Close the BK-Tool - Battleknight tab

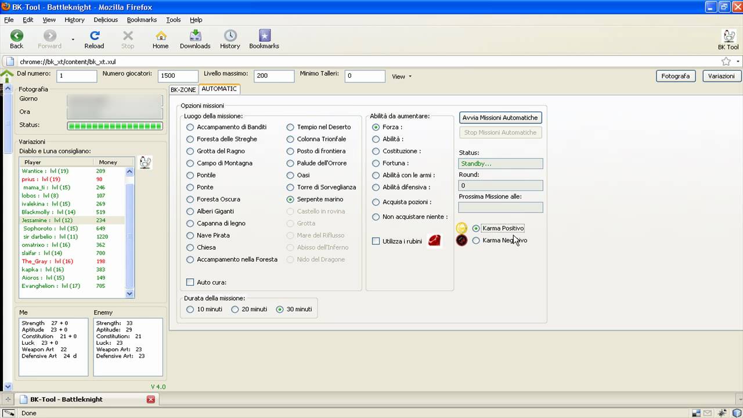pos(151,399)
